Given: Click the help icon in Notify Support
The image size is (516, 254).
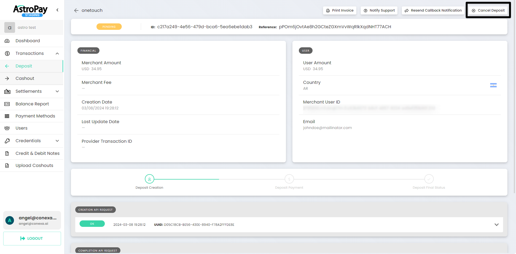Looking at the screenshot, I should tap(365, 10).
